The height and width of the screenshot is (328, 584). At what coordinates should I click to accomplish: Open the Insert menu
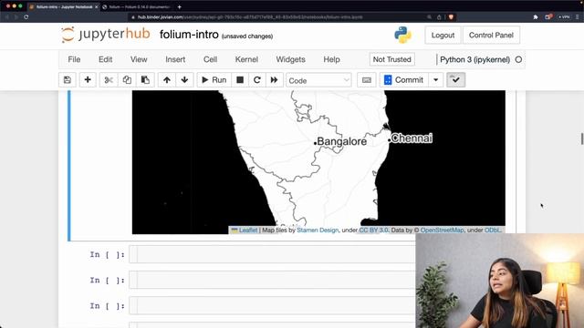175,59
